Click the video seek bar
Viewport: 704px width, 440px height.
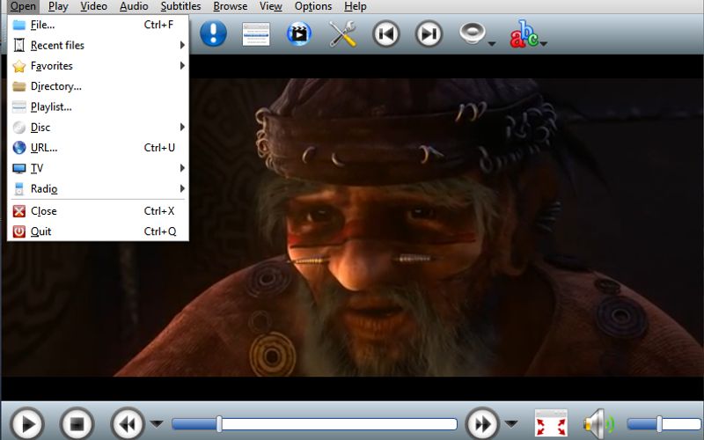[314, 424]
